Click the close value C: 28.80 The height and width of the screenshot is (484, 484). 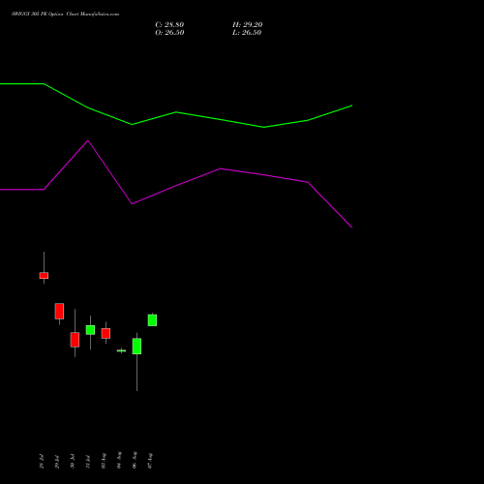169,25
